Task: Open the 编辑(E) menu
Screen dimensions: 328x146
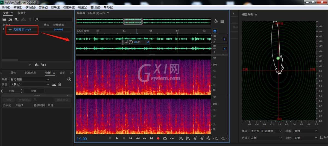Action: click(x=18, y=7)
